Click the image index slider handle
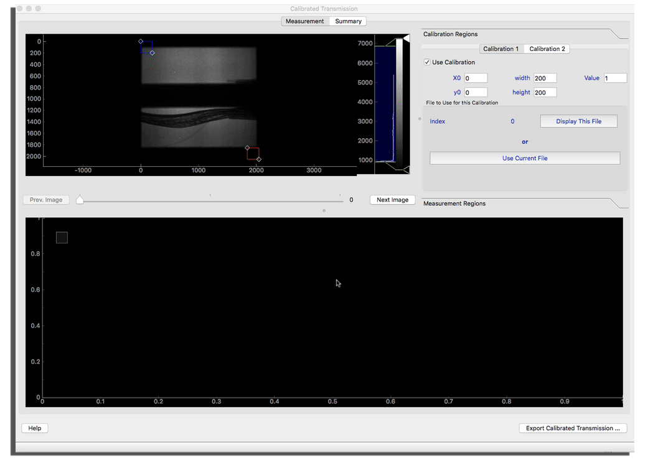 [x=80, y=199]
